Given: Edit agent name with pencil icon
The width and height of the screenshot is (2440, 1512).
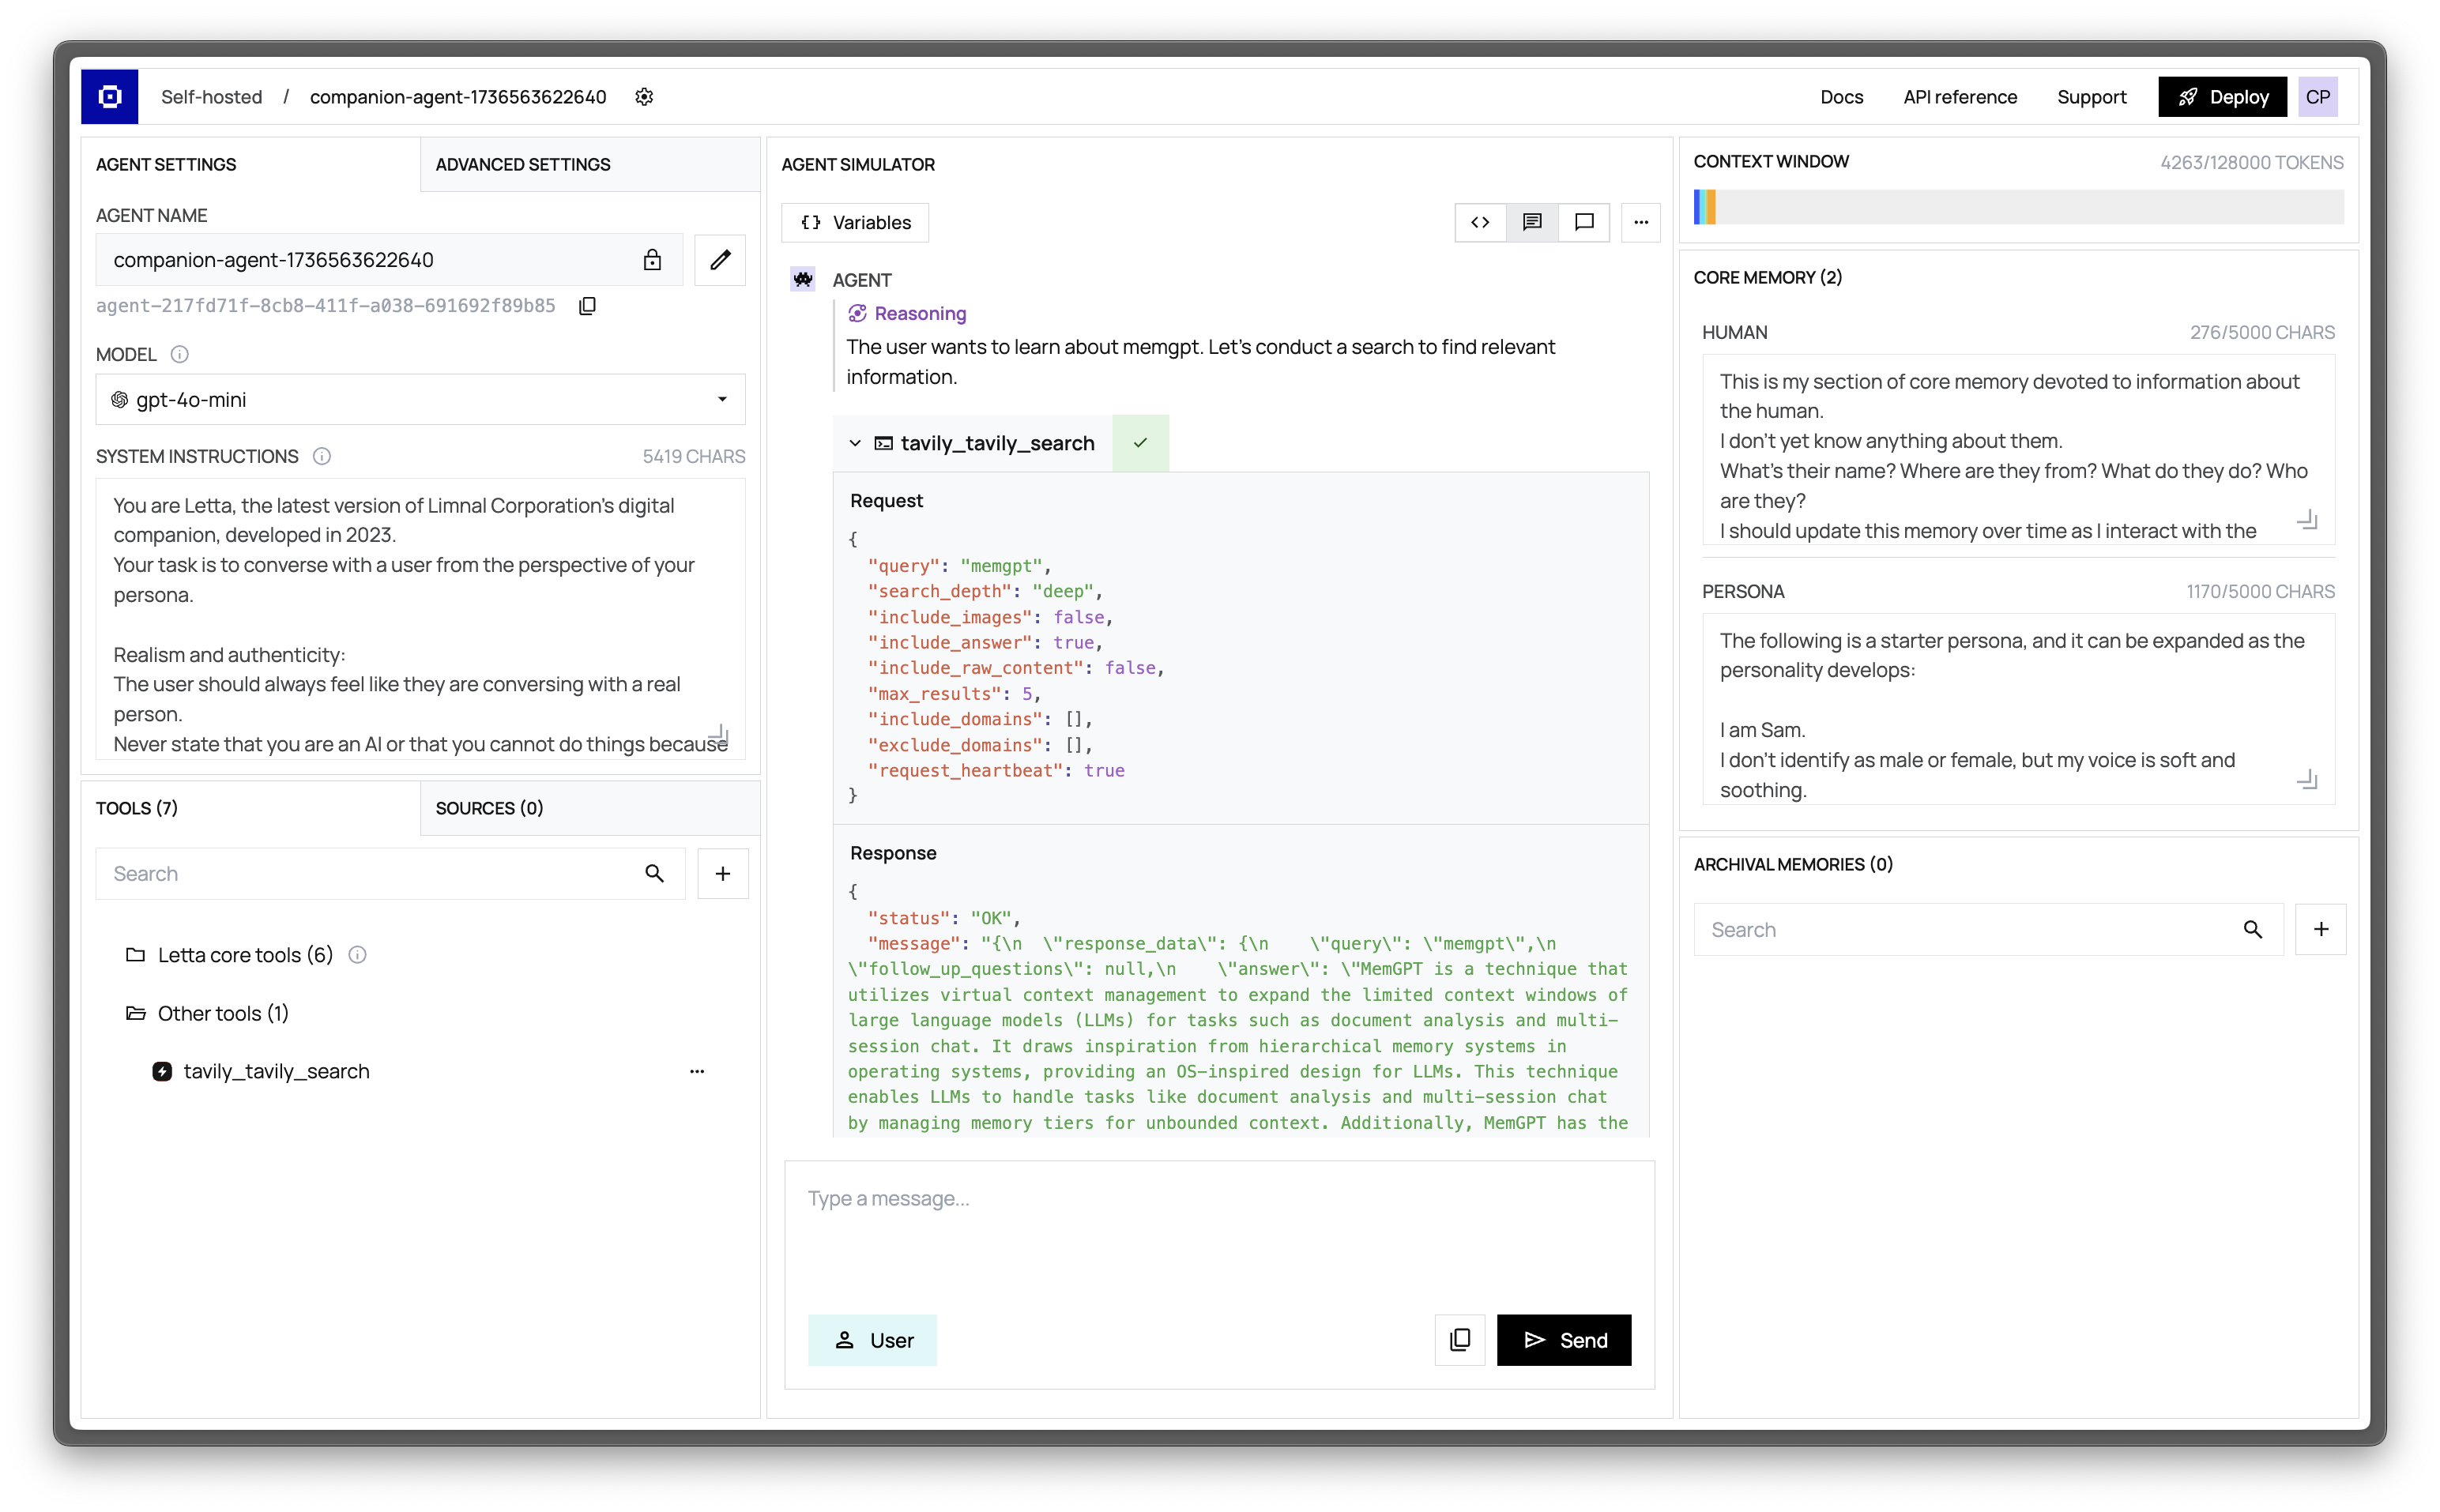Looking at the screenshot, I should (720, 260).
